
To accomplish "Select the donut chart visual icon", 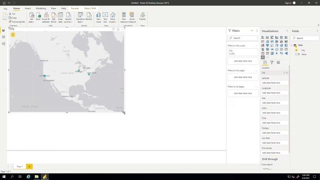I will point(281,45).
